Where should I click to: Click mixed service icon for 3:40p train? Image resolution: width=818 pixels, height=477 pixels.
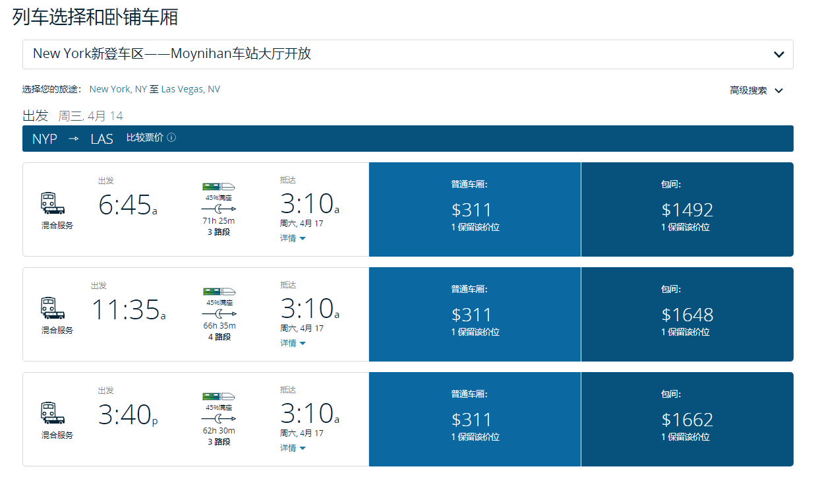tap(53, 413)
